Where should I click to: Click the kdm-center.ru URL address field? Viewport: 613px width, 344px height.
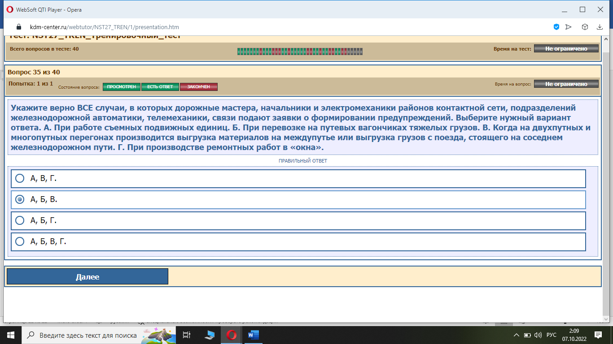(104, 26)
